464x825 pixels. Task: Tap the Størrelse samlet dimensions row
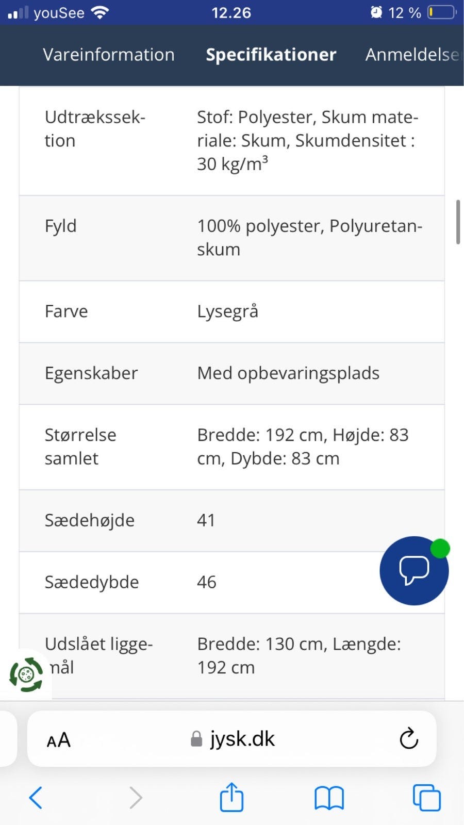click(x=231, y=447)
